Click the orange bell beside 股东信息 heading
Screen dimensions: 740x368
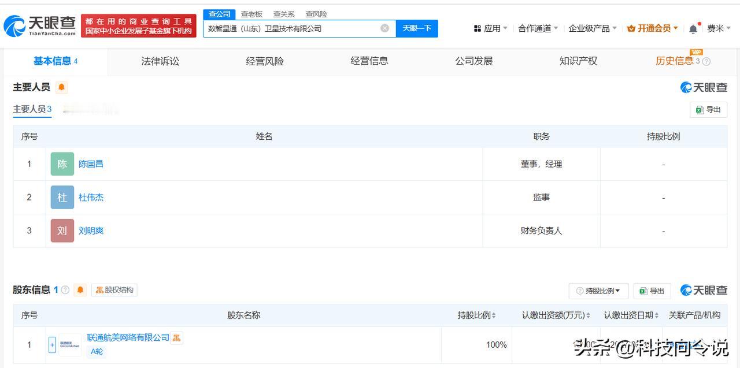80,290
